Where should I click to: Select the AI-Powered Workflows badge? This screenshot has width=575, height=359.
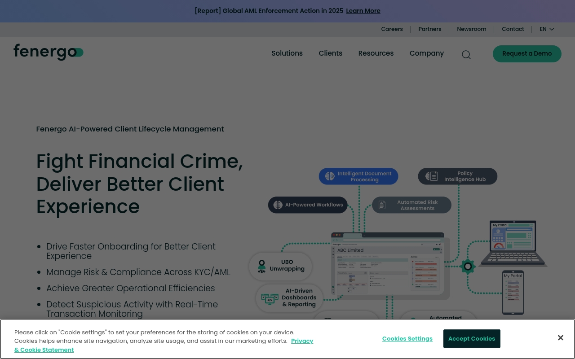pyautogui.click(x=308, y=205)
